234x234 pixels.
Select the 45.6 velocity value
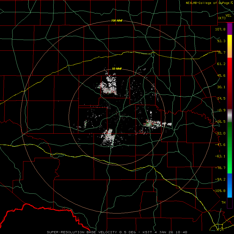coord(221,75)
